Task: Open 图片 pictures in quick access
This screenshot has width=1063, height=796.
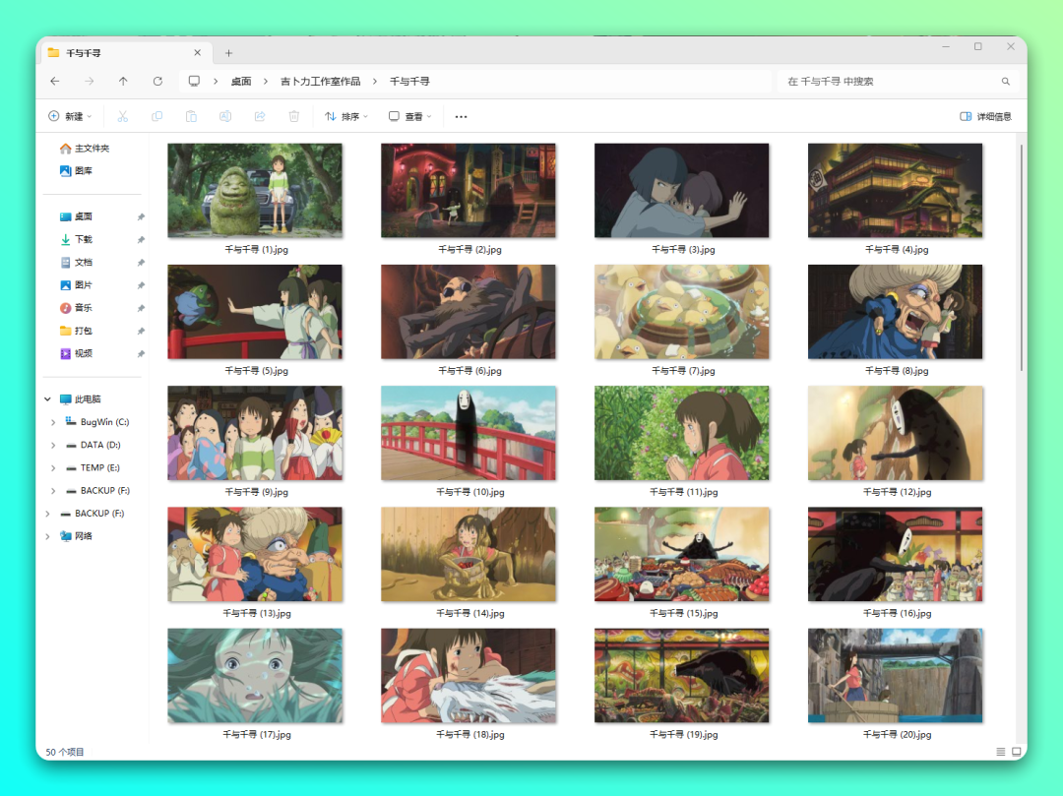Action: click(x=76, y=285)
